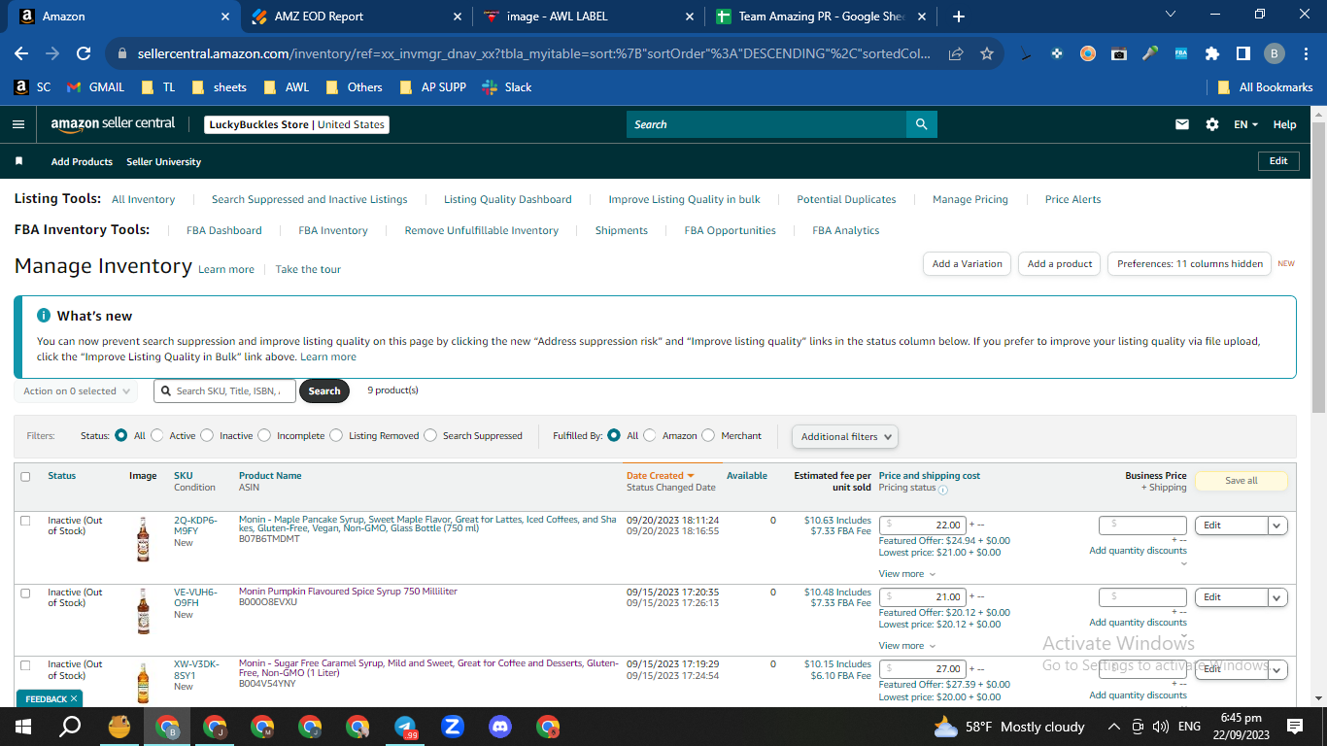Open the EN language dropdown

(x=1246, y=124)
